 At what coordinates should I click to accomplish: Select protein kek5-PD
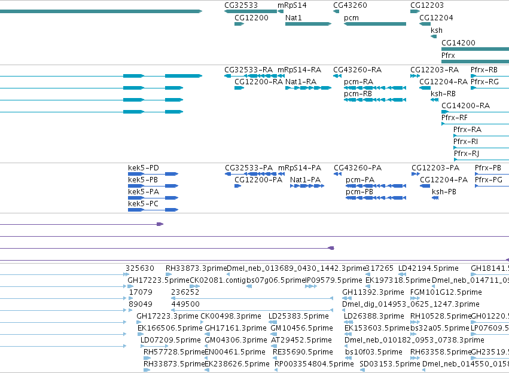click(x=144, y=168)
